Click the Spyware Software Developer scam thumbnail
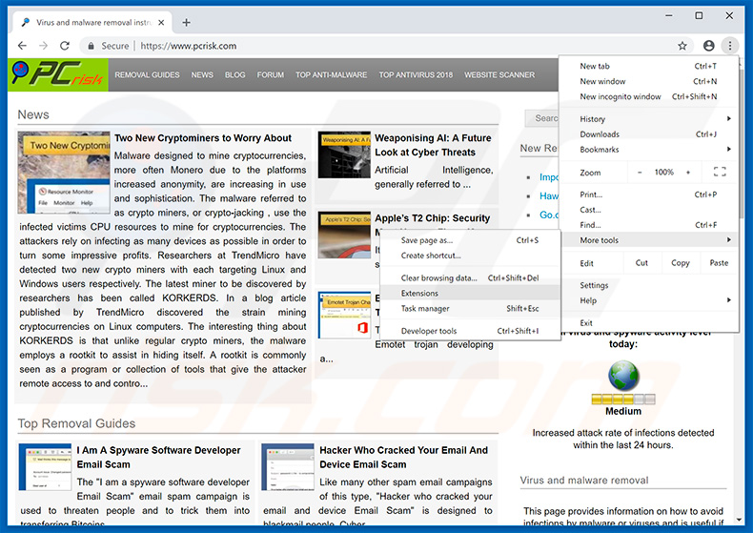 pos(45,467)
